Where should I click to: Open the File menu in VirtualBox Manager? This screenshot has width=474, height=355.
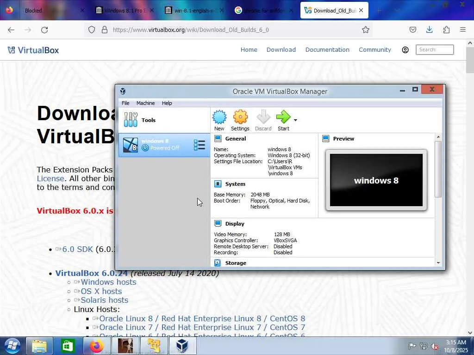[125, 103]
